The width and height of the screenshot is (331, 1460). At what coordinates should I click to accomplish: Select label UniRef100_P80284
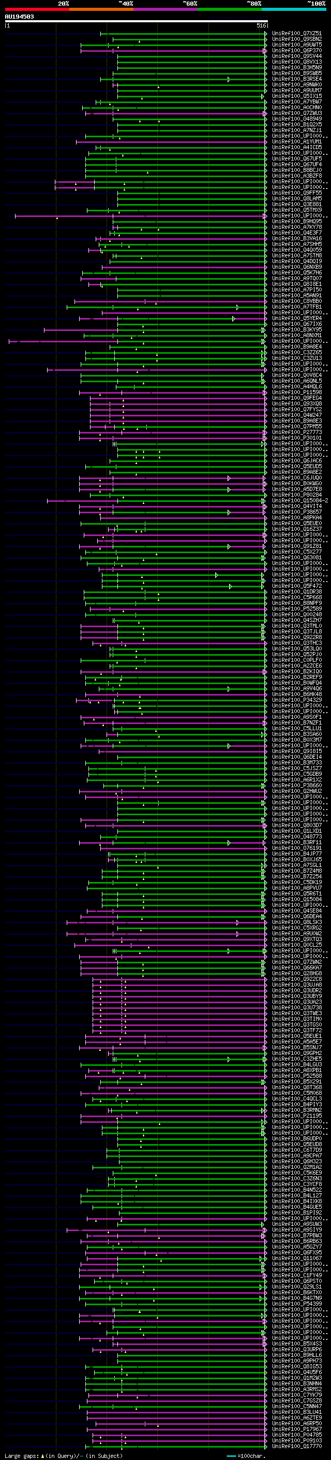[x=297, y=495]
